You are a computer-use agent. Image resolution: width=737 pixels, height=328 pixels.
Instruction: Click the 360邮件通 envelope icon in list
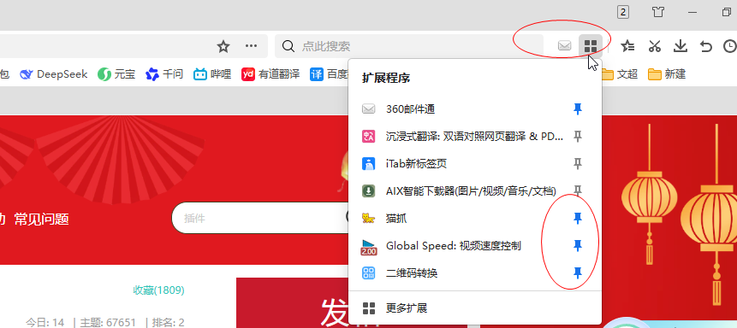tap(369, 109)
